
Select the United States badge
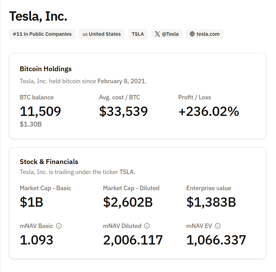102,34
